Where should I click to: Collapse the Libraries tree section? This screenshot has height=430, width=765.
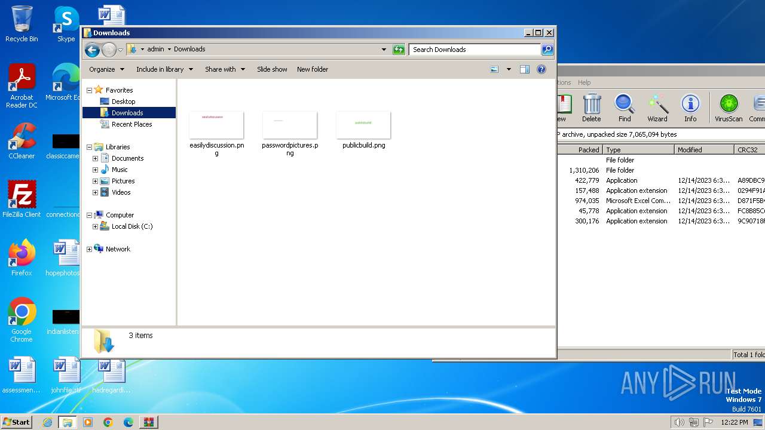(x=90, y=147)
